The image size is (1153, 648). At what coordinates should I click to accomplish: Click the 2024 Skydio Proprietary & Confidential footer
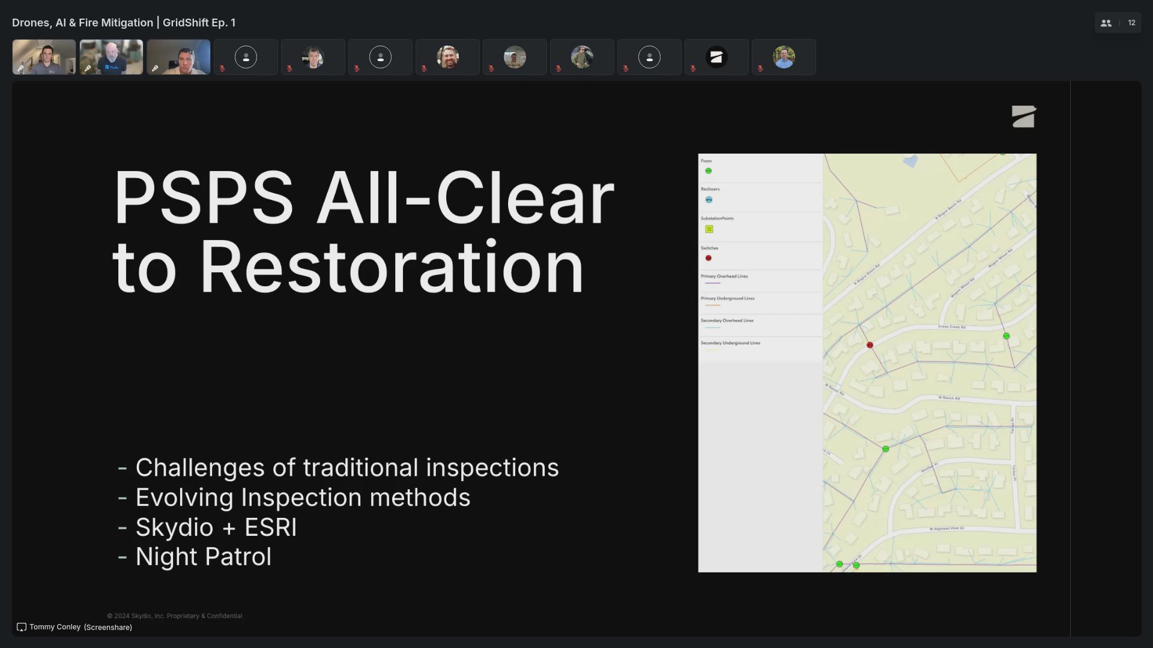175,616
